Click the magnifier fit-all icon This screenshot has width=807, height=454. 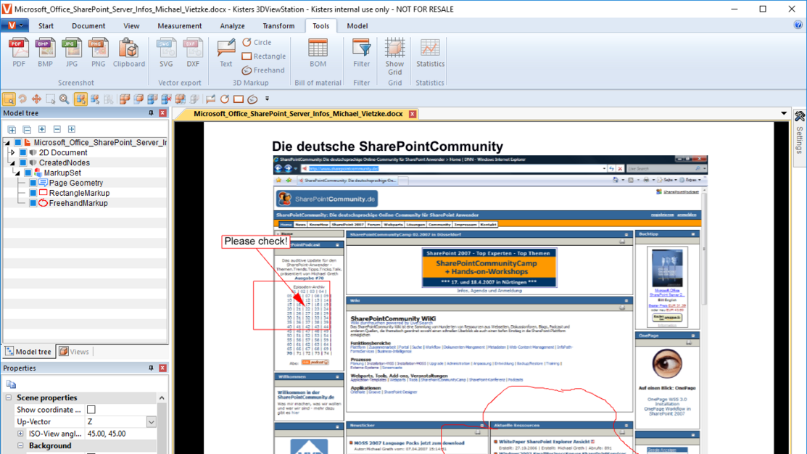[65, 99]
